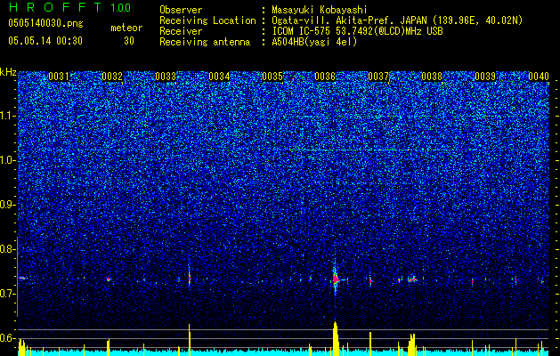
Task: Click observer name Masayuki Kobayashi
Action: point(320,10)
